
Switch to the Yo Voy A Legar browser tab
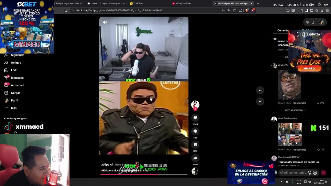(x=69, y=3)
